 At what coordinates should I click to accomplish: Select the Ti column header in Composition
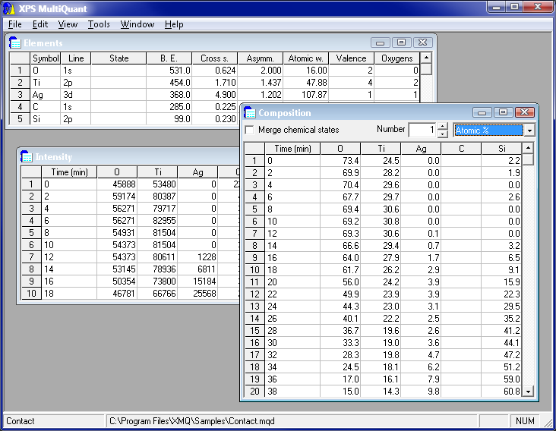pyautogui.click(x=381, y=149)
